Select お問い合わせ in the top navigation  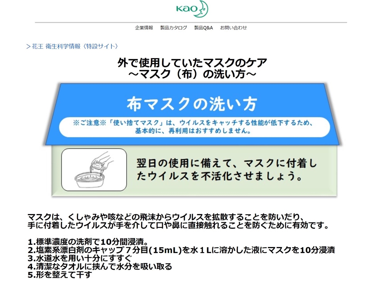click(233, 28)
